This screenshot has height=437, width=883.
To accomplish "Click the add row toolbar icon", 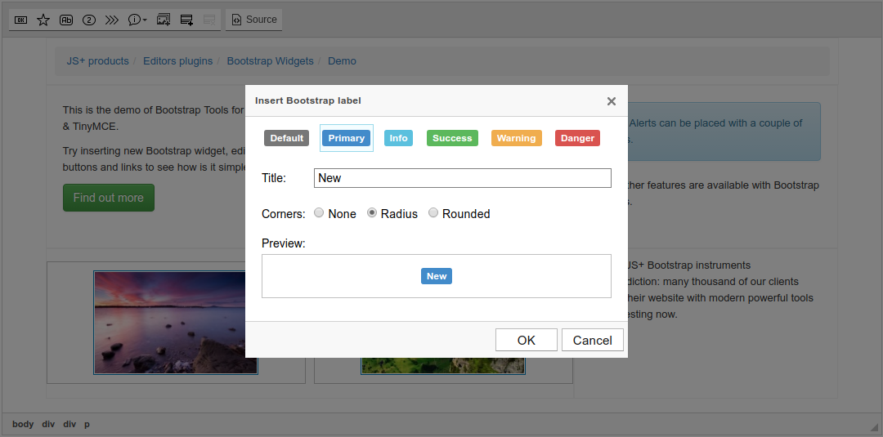I will [x=186, y=20].
